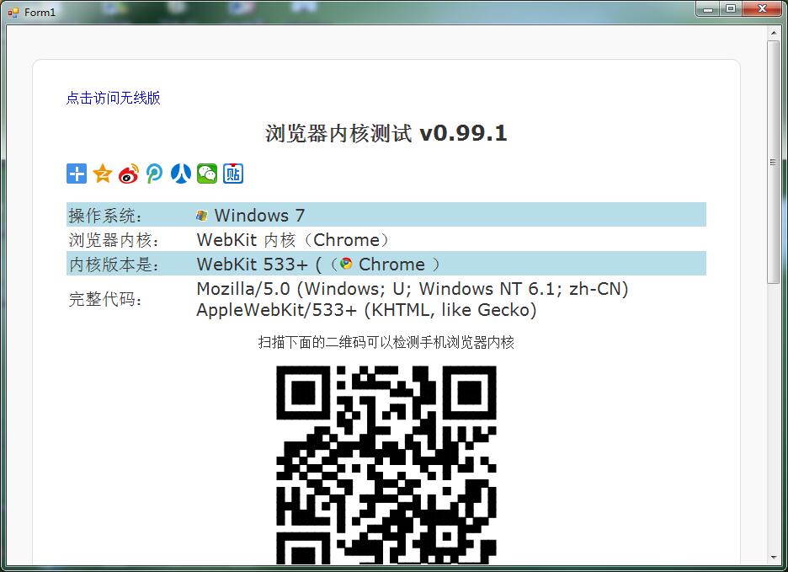This screenshot has height=572, width=788.
Task: Share to WeChat green icon
Action: [x=206, y=174]
